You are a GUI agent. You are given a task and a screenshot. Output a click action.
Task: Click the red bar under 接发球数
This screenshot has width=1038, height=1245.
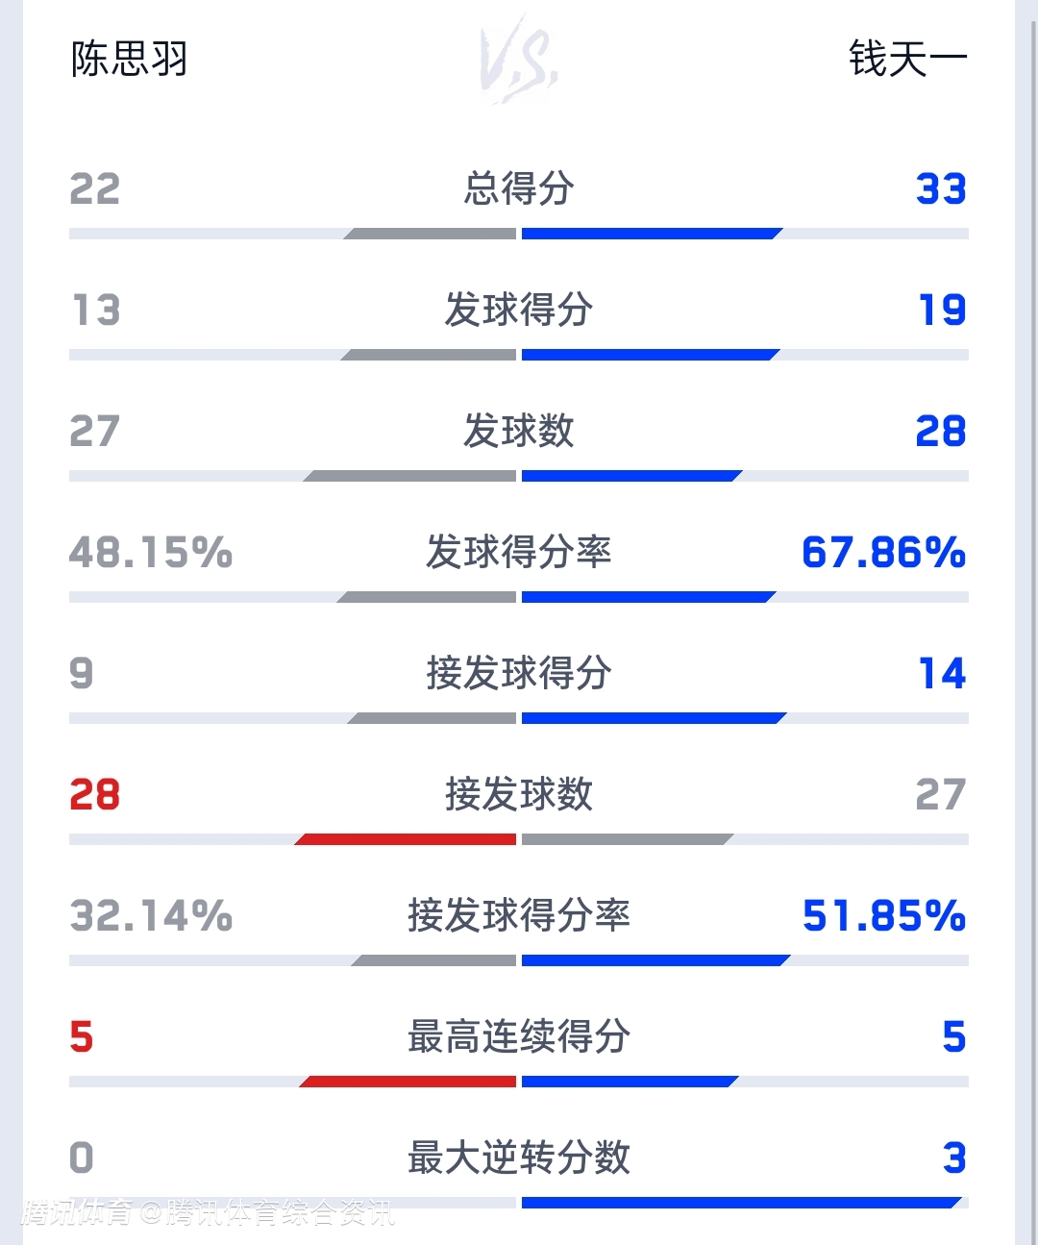[x=408, y=839]
